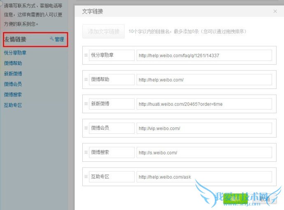
Task: Click the http://help.weibo.com/ URL field
Action: (x=204, y=79)
